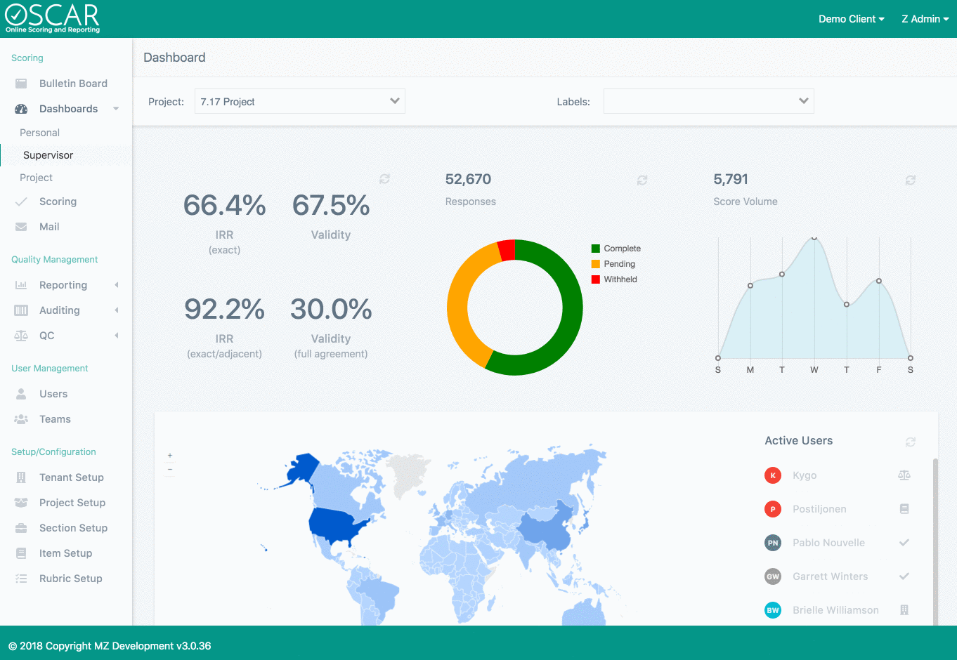
Task: Refresh the Score Volume chart
Action: (x=911, y=180)
